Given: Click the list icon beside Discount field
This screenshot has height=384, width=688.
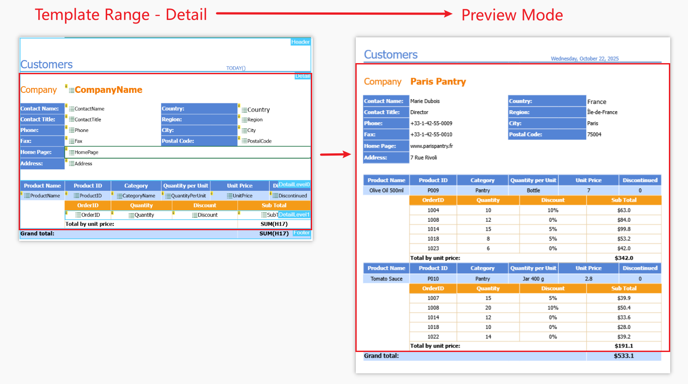Looking at the screenshot, I should (x=195, y=215).
